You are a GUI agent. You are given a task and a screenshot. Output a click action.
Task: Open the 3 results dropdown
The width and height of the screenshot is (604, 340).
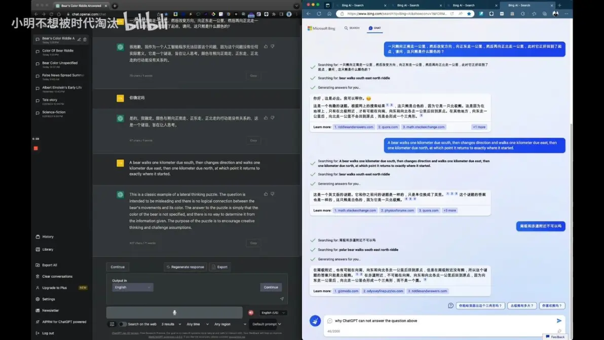coord(171,324)
